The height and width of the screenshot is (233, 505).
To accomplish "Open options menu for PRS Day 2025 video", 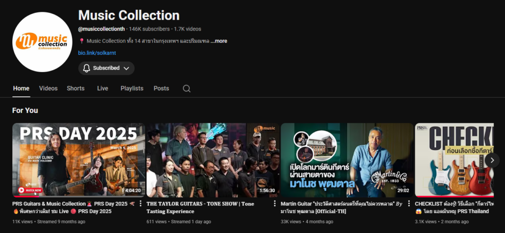I will (x=140, y=204).
